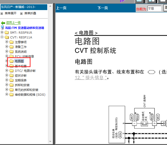
Task: Click the open folder icon of CVT: RE0F11A
Action: click(x=7, y=37)
